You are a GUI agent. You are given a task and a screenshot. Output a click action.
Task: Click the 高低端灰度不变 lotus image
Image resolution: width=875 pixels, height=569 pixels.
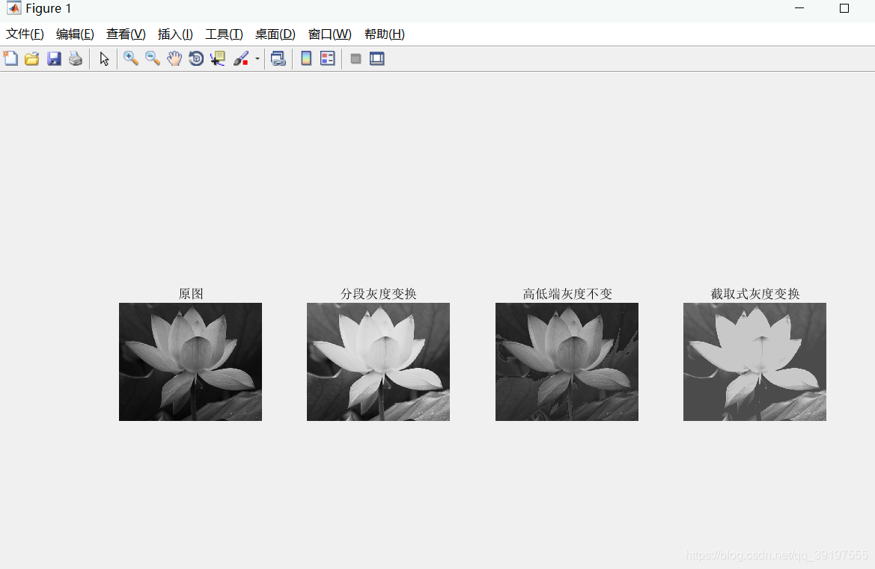(x=567, y=362)
